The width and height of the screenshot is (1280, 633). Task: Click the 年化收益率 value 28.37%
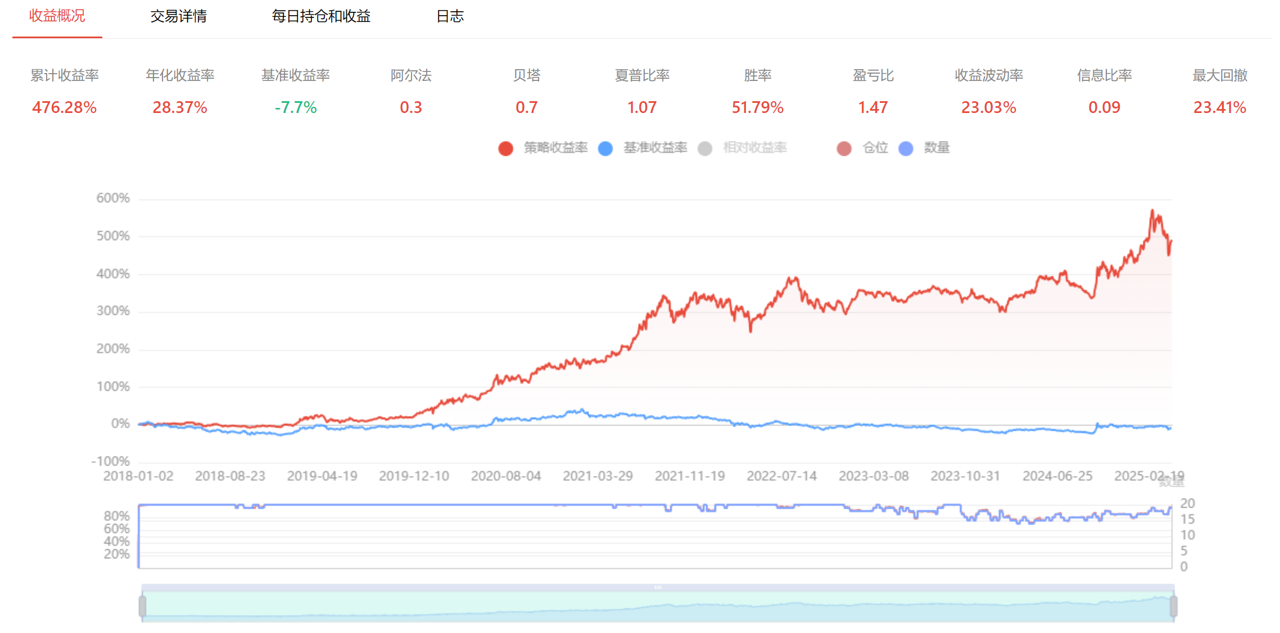tap(180, 107)
